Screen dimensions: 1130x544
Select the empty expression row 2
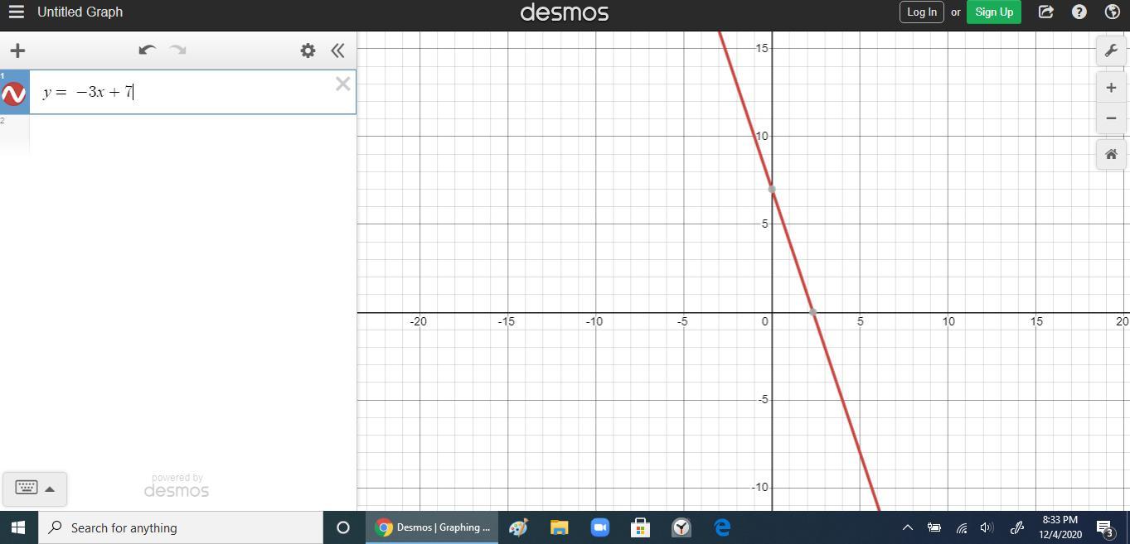point(192,134)
